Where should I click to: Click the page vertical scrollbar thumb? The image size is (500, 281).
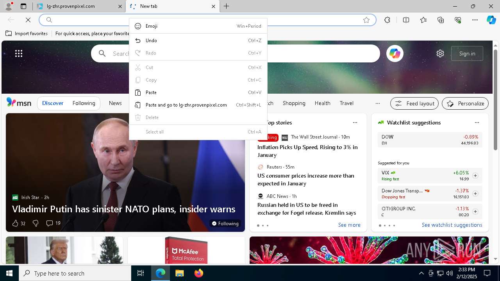pyautogui.click(x=495, y=99)
